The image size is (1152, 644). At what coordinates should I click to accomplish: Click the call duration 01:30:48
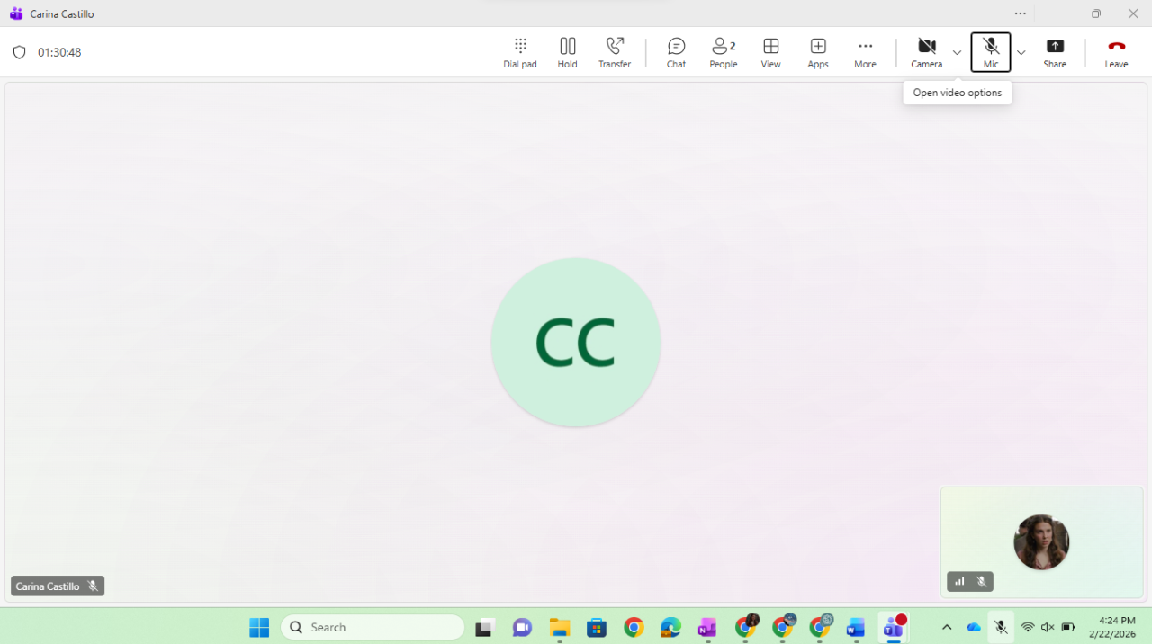tap(59, 52)
